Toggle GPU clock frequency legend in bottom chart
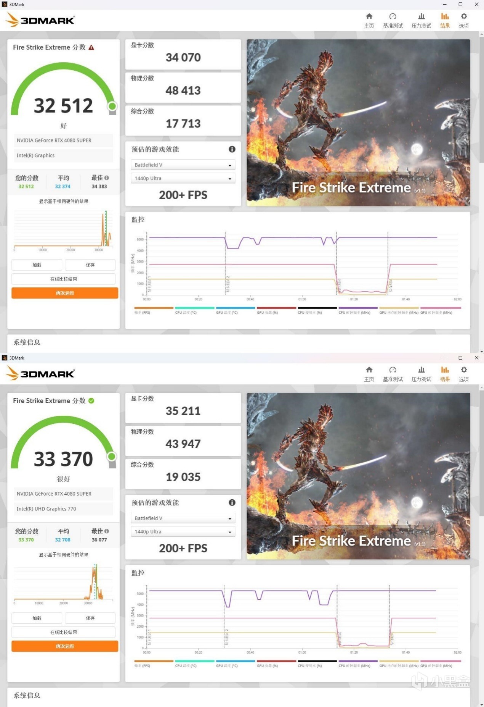The image size is (484, 707). coord(441,663)
